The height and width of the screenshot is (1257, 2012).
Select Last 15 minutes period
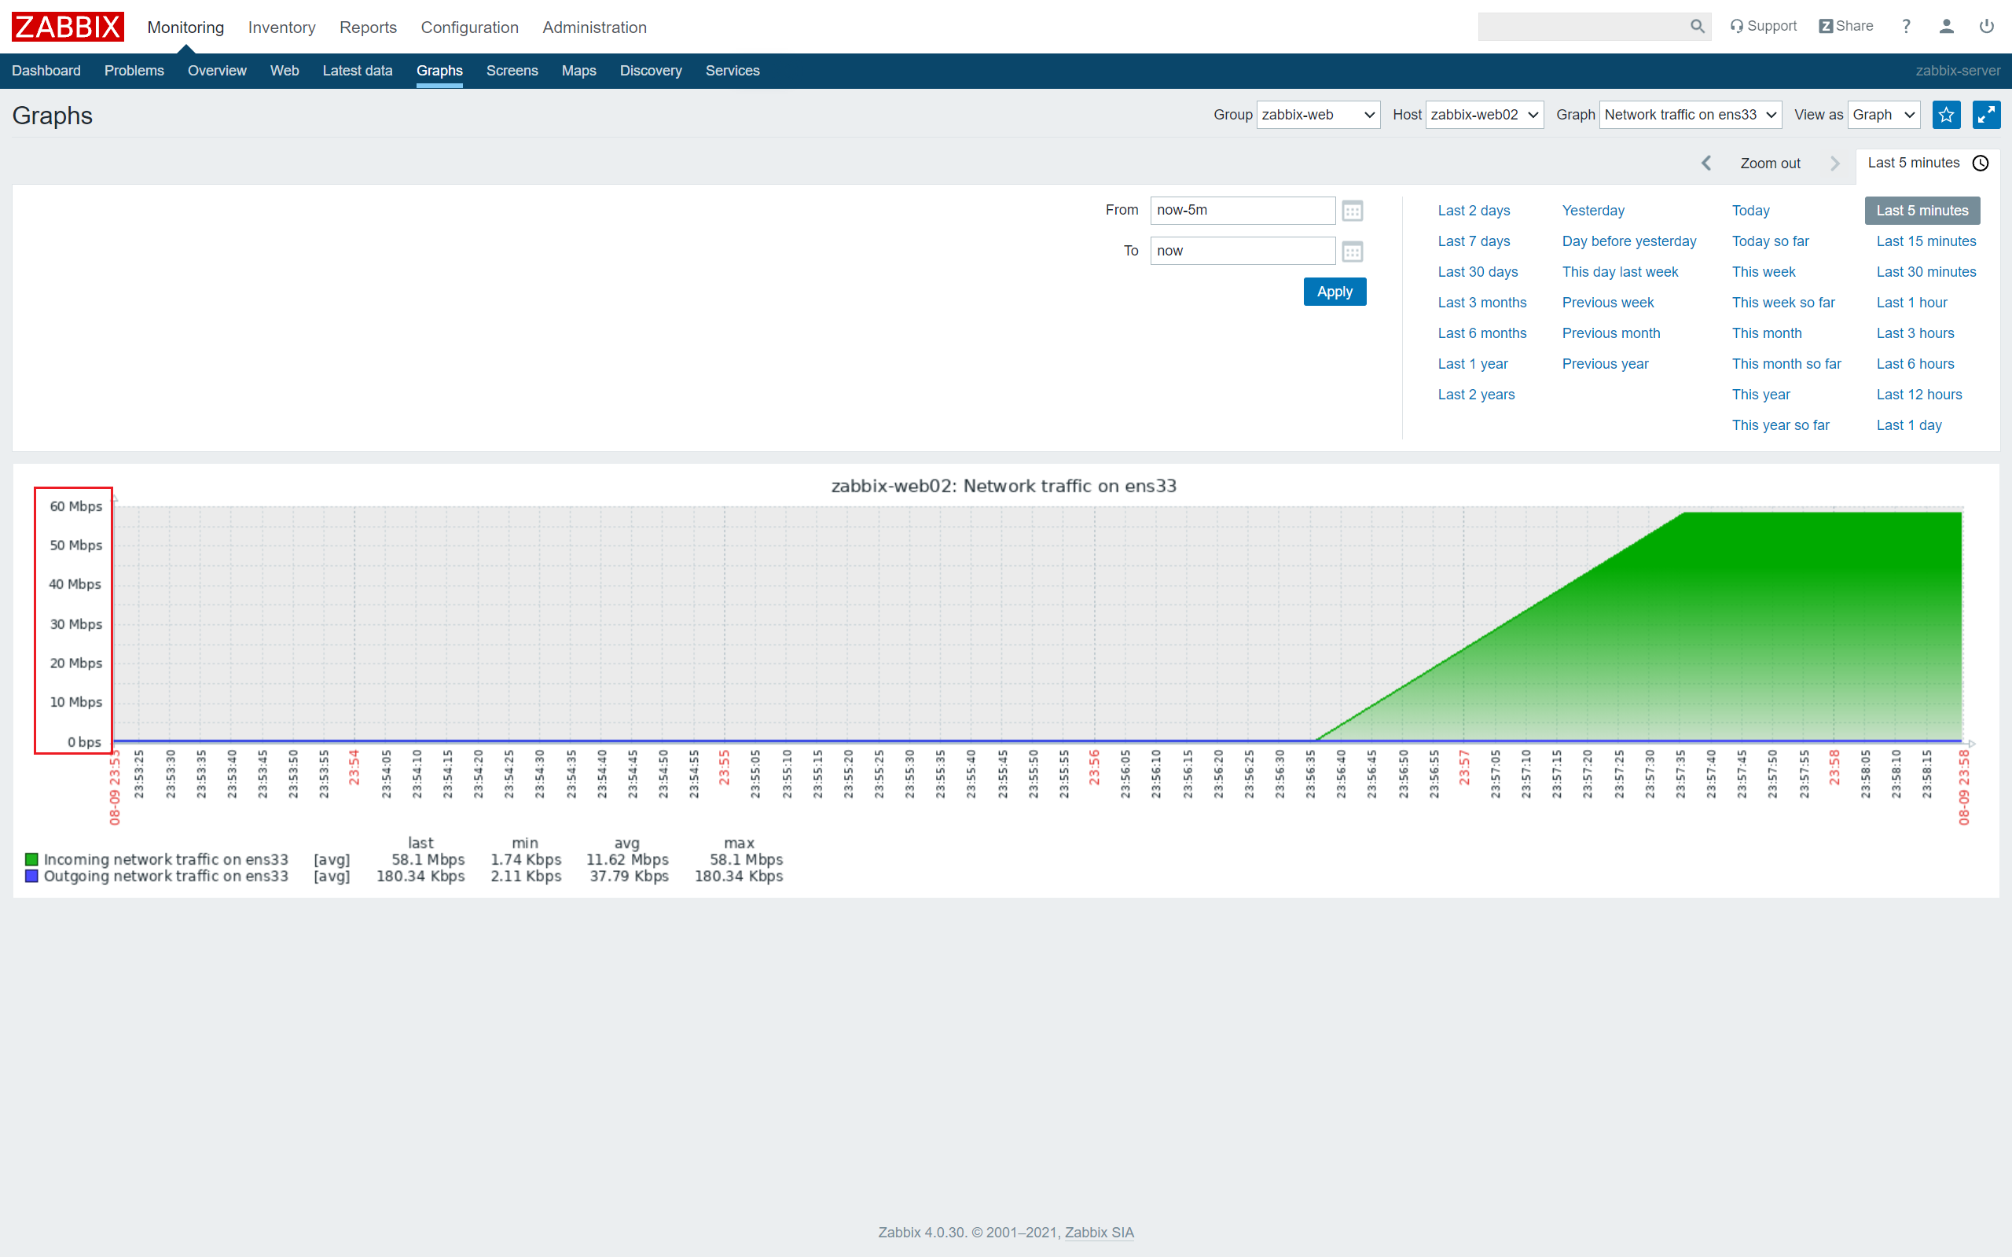(1926, 241)
